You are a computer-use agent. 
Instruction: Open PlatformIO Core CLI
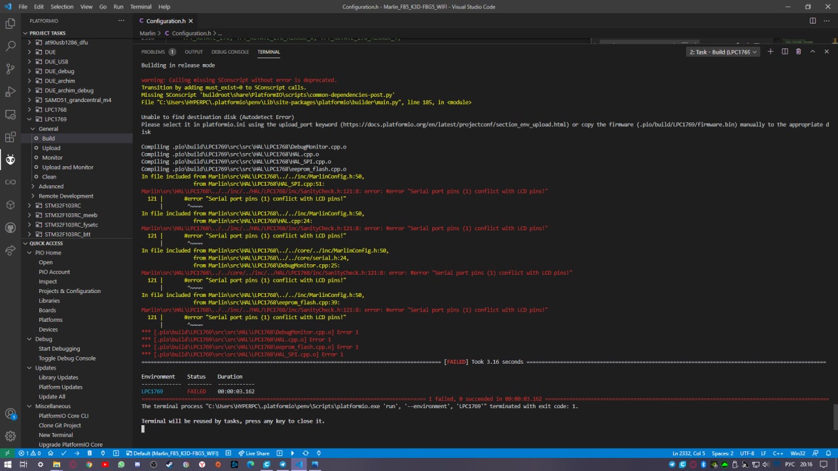point(77,416)
